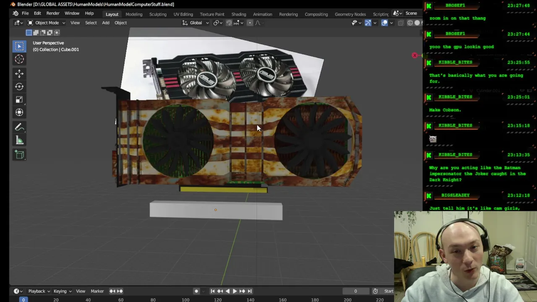Click the use preview range clock icon
The image size is (537, 302).
[375, 291]
